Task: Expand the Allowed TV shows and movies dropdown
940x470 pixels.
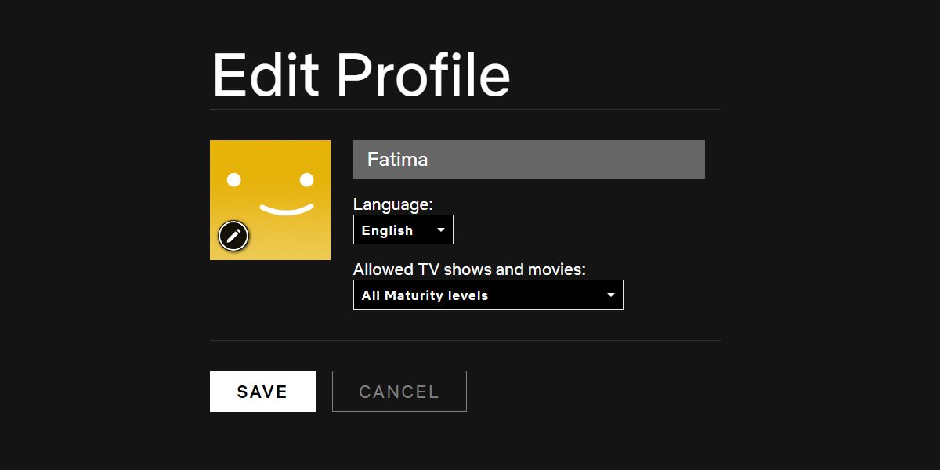Action: (x=487, y=295)
